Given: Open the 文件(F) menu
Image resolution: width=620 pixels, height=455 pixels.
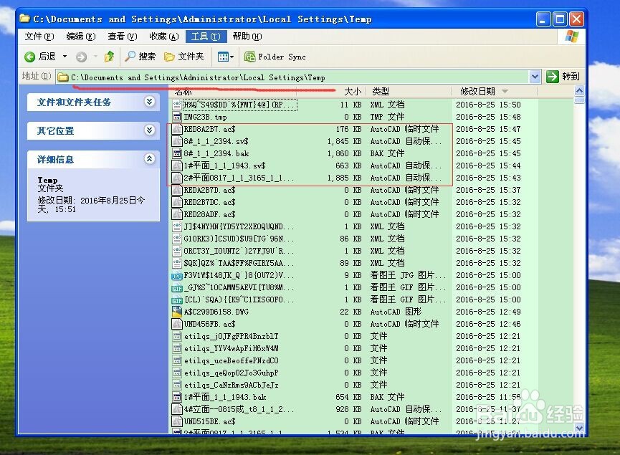Looking at the screenshot, I should click(x=39, y=37).
